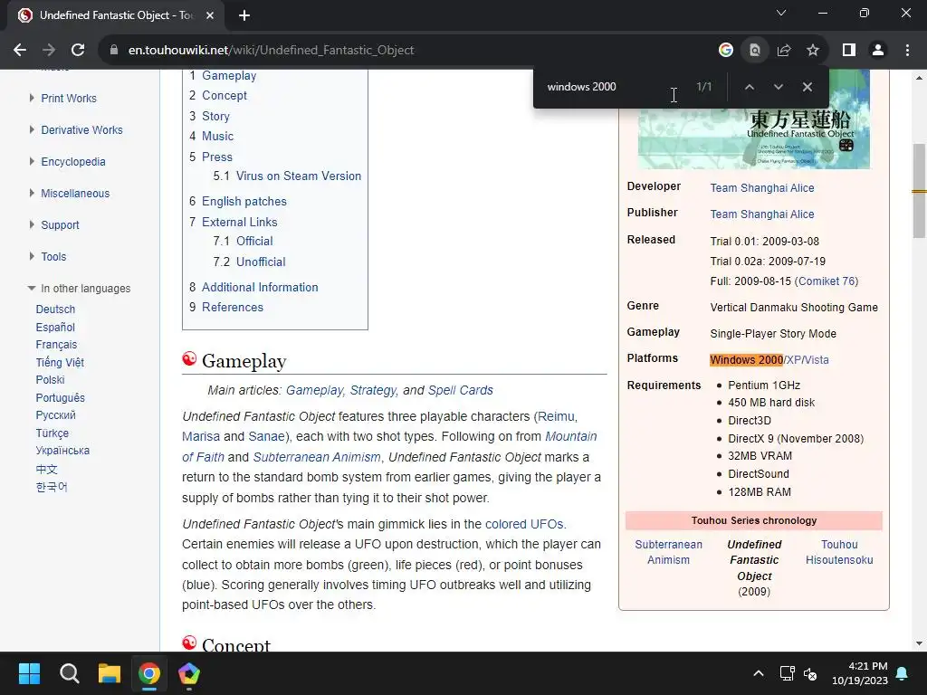This screenshot has height=695, width=927.
Task: Click the game cover art thumbnail
Action: tap(754, 119)
